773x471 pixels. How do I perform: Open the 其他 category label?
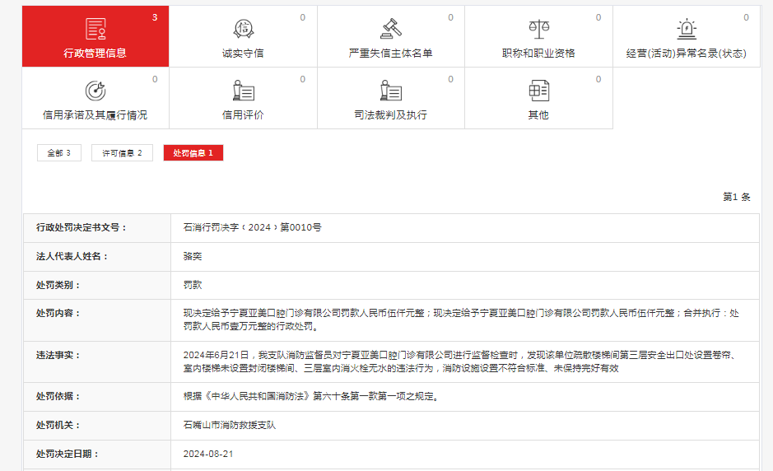[538, 115]
